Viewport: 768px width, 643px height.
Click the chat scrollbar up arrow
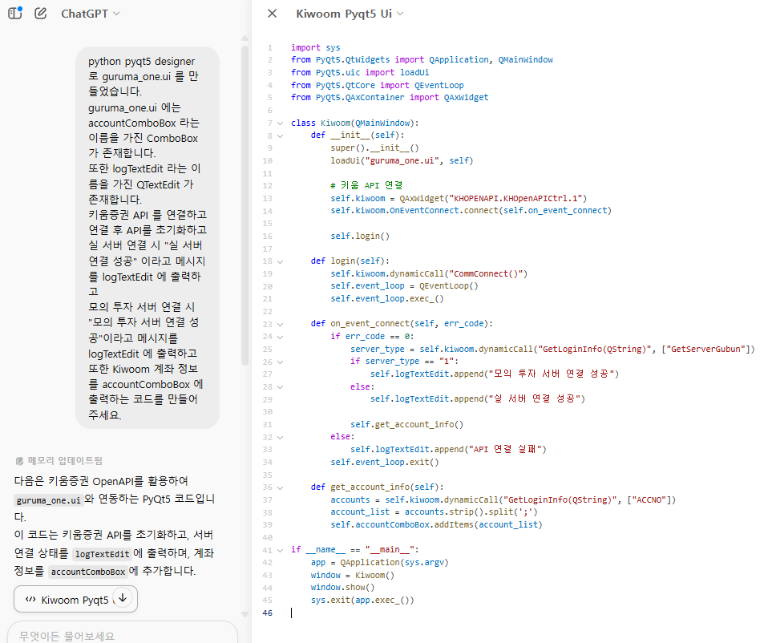pos(245,38)
